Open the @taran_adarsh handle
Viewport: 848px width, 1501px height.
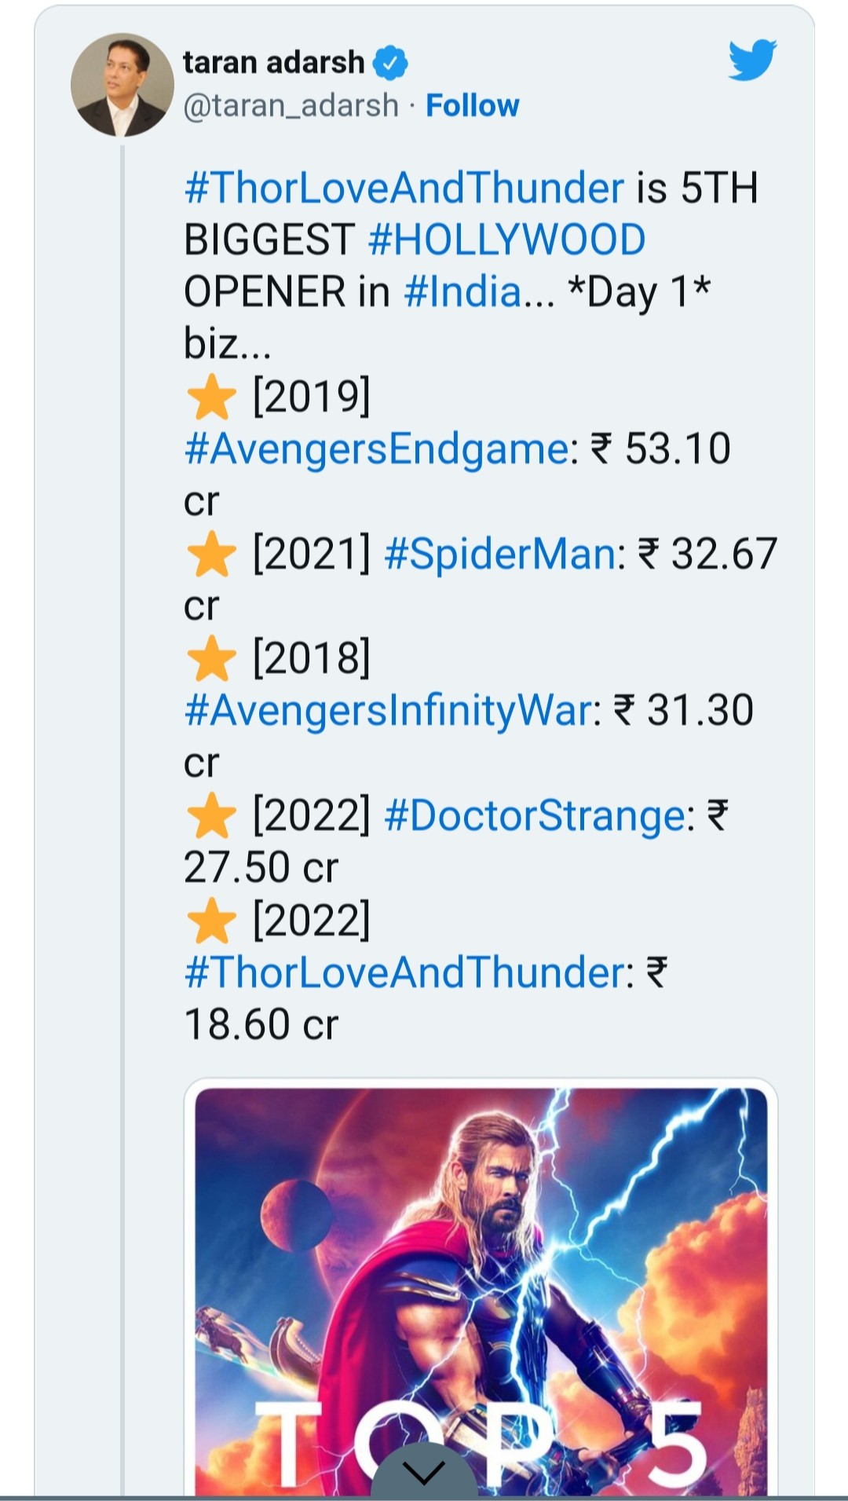click(x=291, y=106)
